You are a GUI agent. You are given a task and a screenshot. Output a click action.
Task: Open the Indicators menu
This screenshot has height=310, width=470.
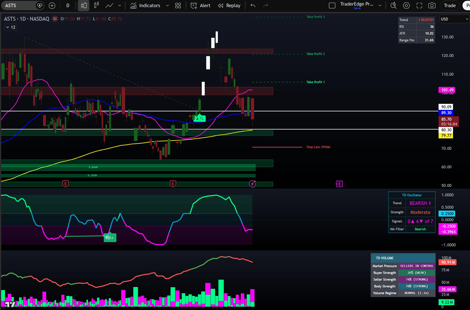coord(145,6)
